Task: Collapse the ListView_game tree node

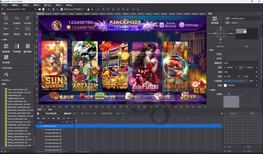Action: 41,126
